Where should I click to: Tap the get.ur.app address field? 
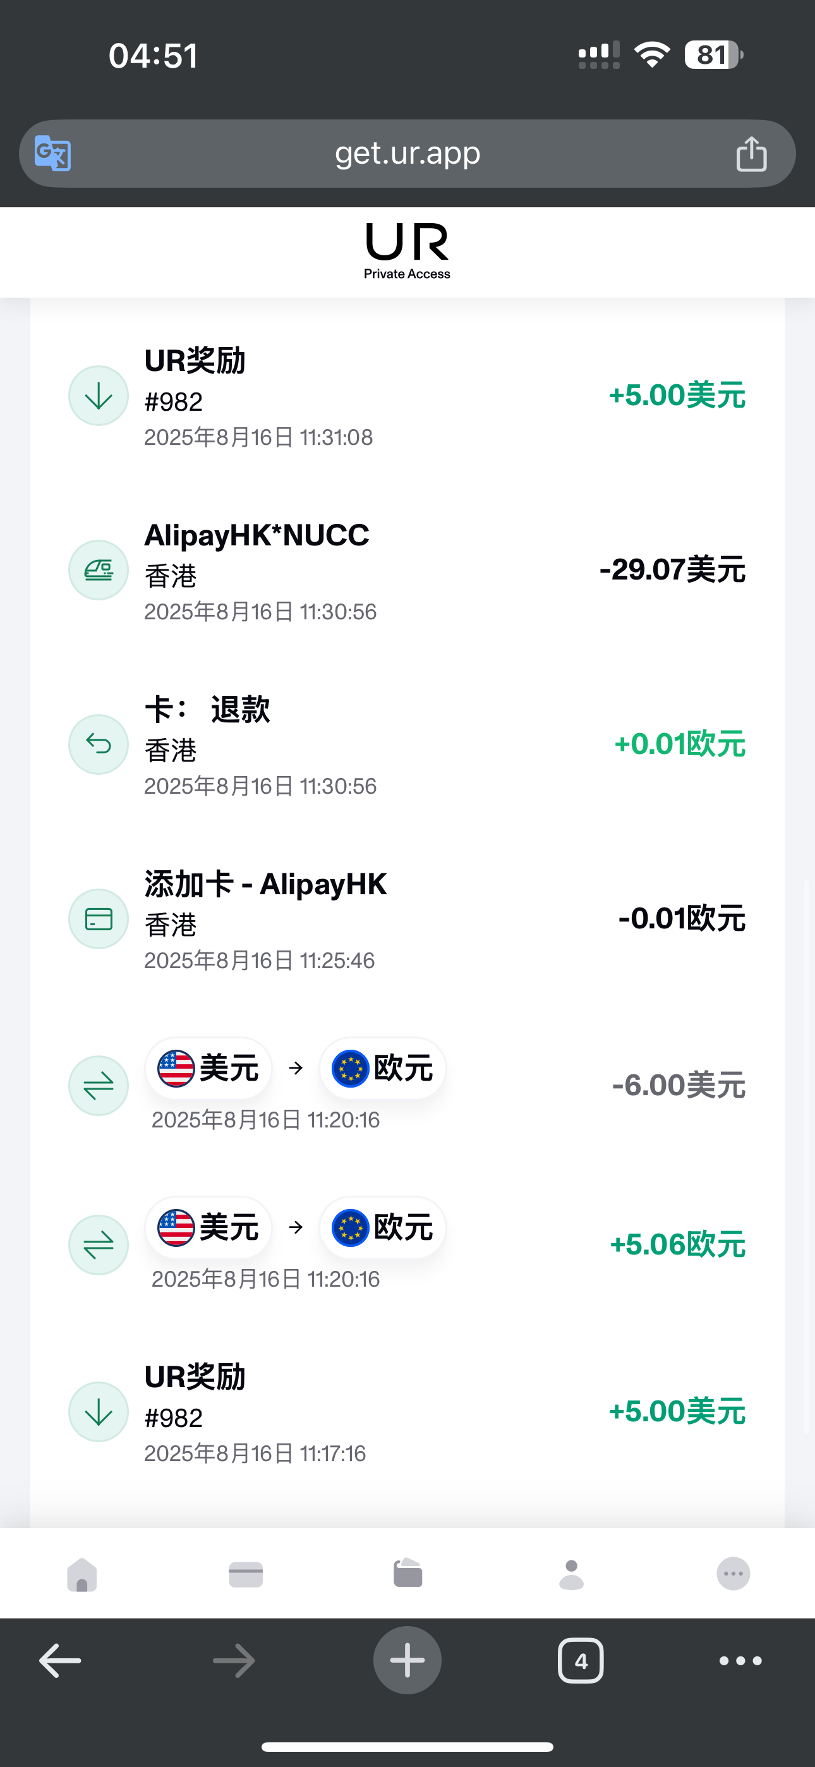click(407, 154)
